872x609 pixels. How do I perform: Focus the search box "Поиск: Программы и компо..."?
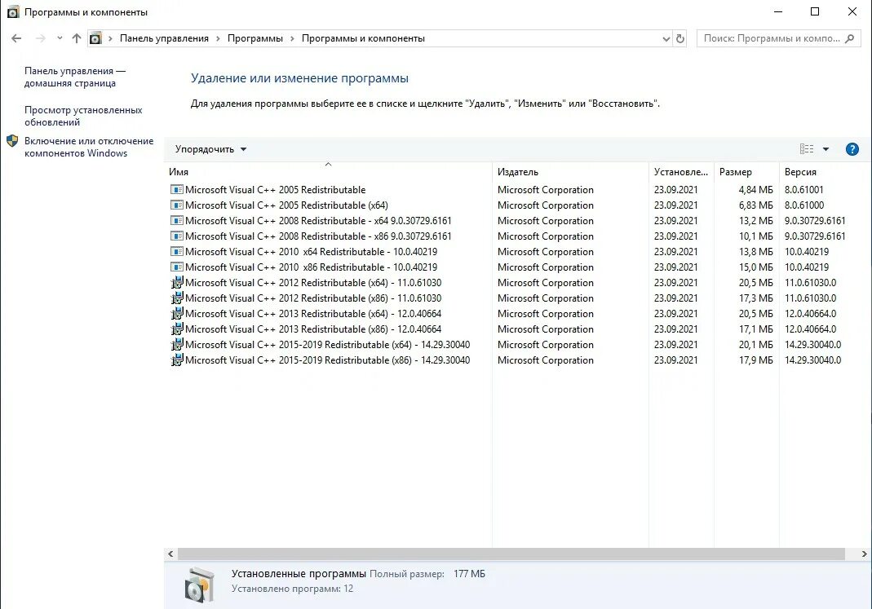click(x=772, y=38)
